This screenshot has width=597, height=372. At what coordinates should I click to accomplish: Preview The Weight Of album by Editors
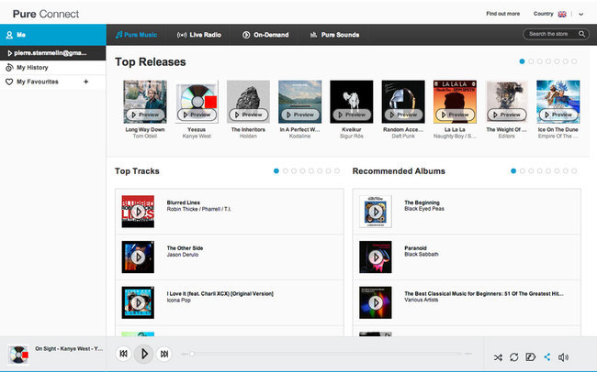coord(507,115)
